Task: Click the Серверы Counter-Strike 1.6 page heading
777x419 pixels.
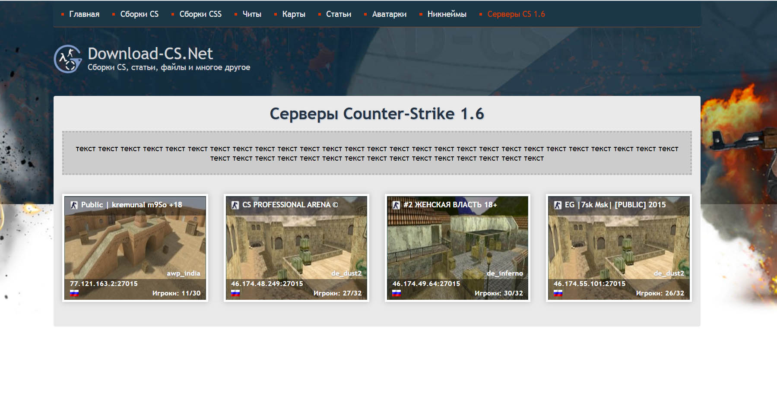Action: 377,114
